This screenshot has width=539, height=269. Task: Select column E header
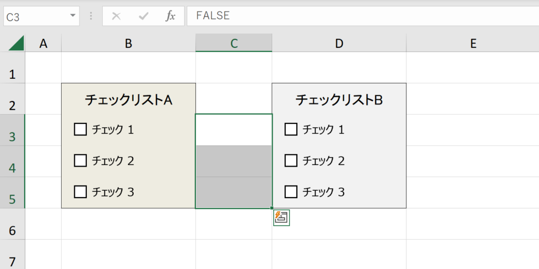coord(473,44)
